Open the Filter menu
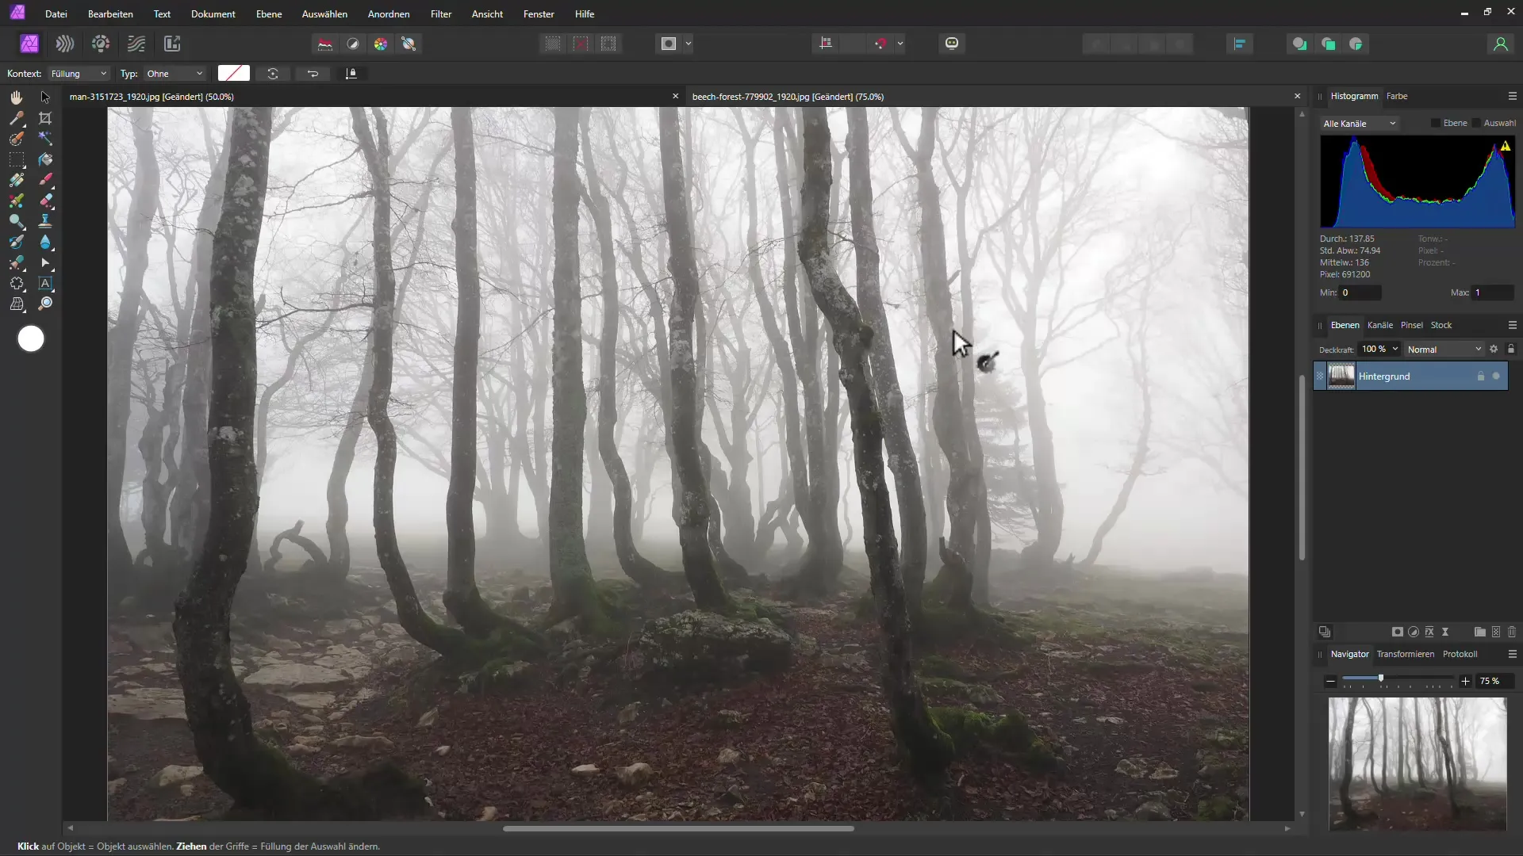This screenshot has height=856, width=1523. [441, 13]
